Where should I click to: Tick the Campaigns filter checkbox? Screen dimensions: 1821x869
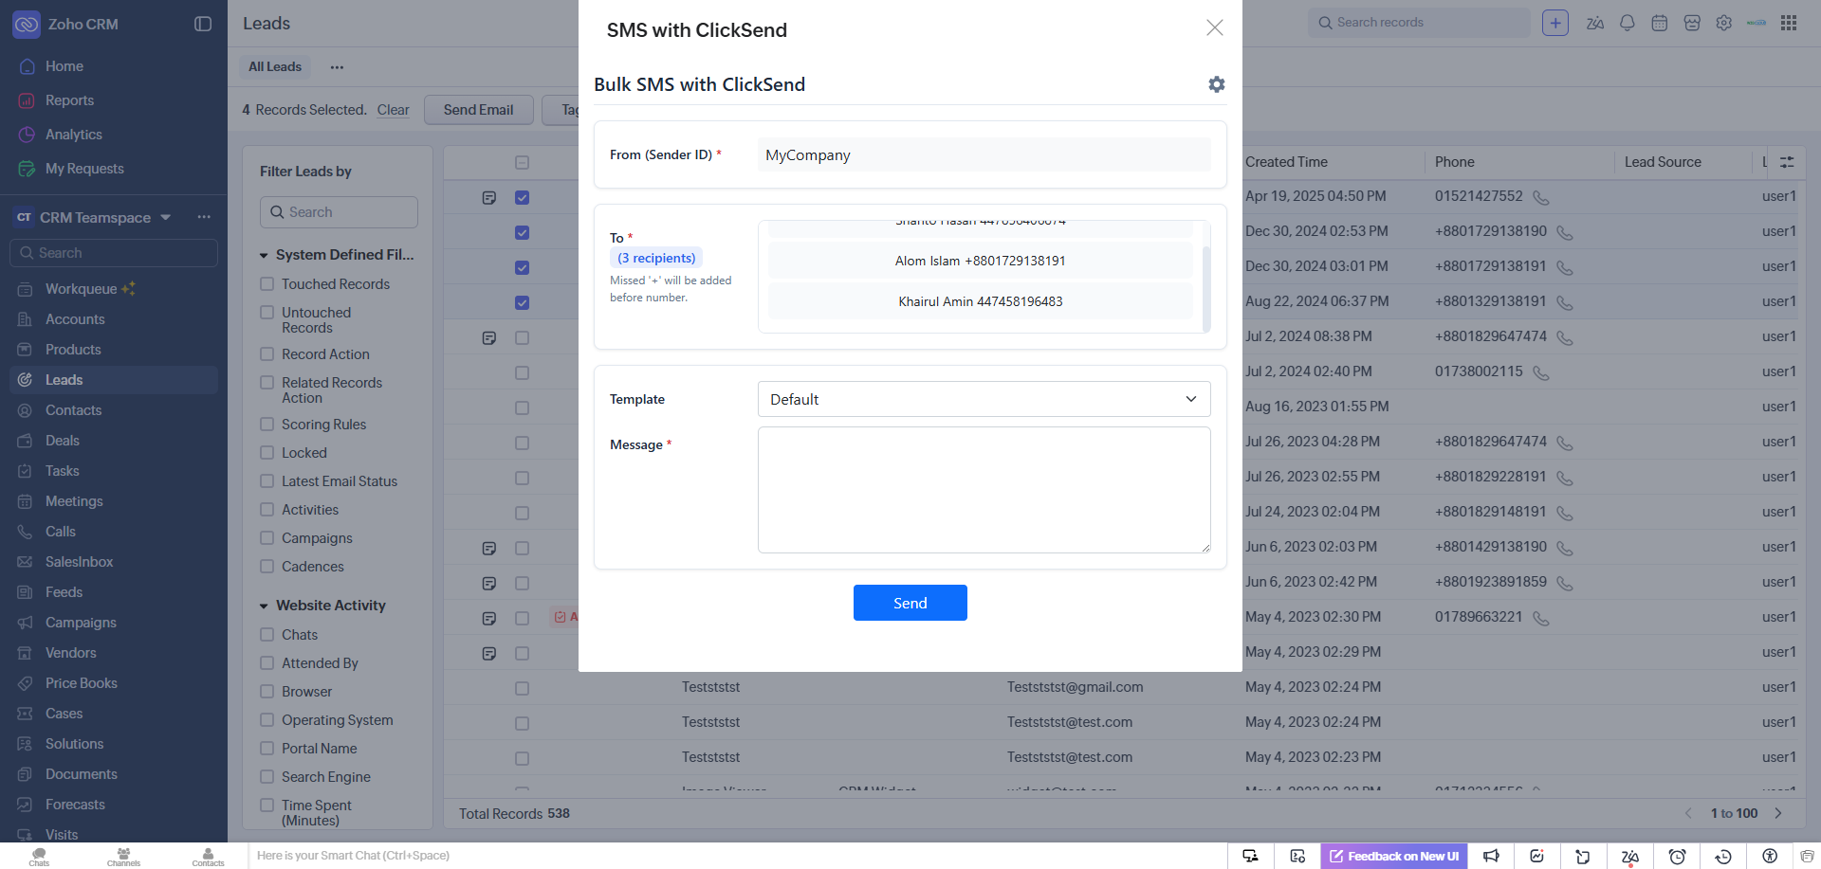click(267, 538)
